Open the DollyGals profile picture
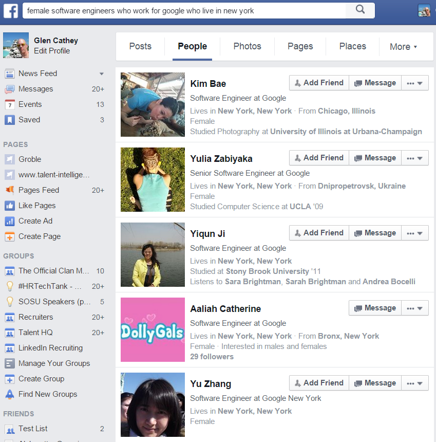The image size is (436, 442). pos(153,329)
